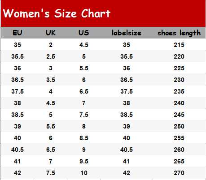This screenshot has width=206, height=180.
Task: Select the EU column header
Action: coord(18,33)
